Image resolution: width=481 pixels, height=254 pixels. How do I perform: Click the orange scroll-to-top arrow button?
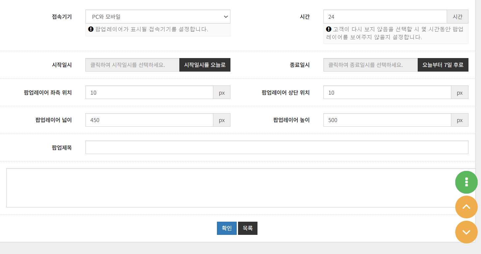pos(466,207)
